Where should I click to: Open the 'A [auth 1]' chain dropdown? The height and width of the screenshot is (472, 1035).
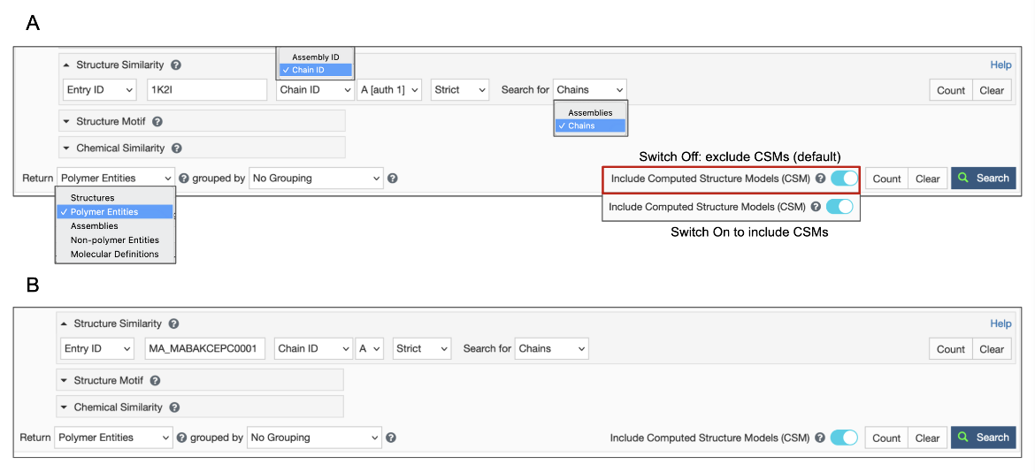pos(389,90)
